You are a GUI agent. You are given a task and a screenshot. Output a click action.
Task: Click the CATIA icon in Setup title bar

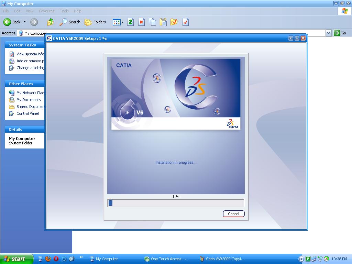(x=49, y=38)
